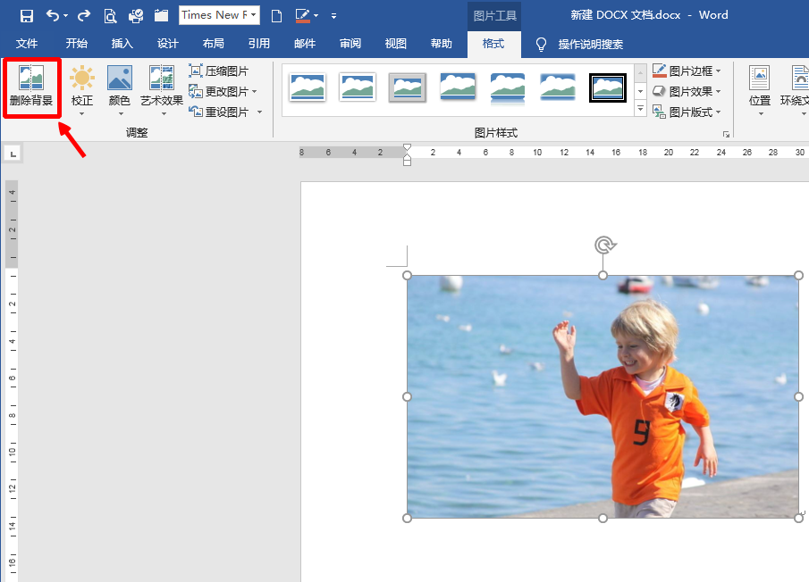This screenshot has width=809, height=582.
Task: Click the bottom-center resize handle of picture
Action: coord(603,518)
